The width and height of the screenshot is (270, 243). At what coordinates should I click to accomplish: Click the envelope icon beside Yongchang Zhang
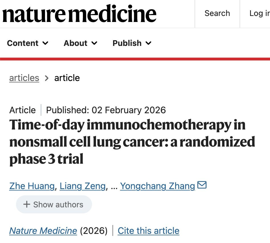(x=202, y=185)
